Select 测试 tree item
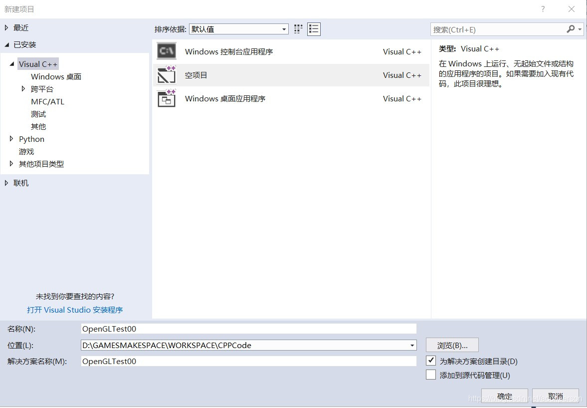 pyautogui.click(x=38, y=114)
